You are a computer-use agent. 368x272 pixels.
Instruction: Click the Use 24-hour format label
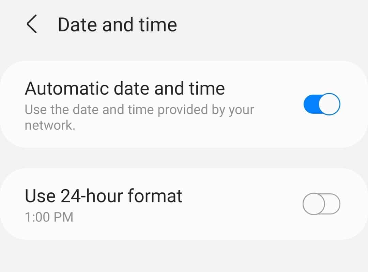pyautogui.click(x=103, y=195)
